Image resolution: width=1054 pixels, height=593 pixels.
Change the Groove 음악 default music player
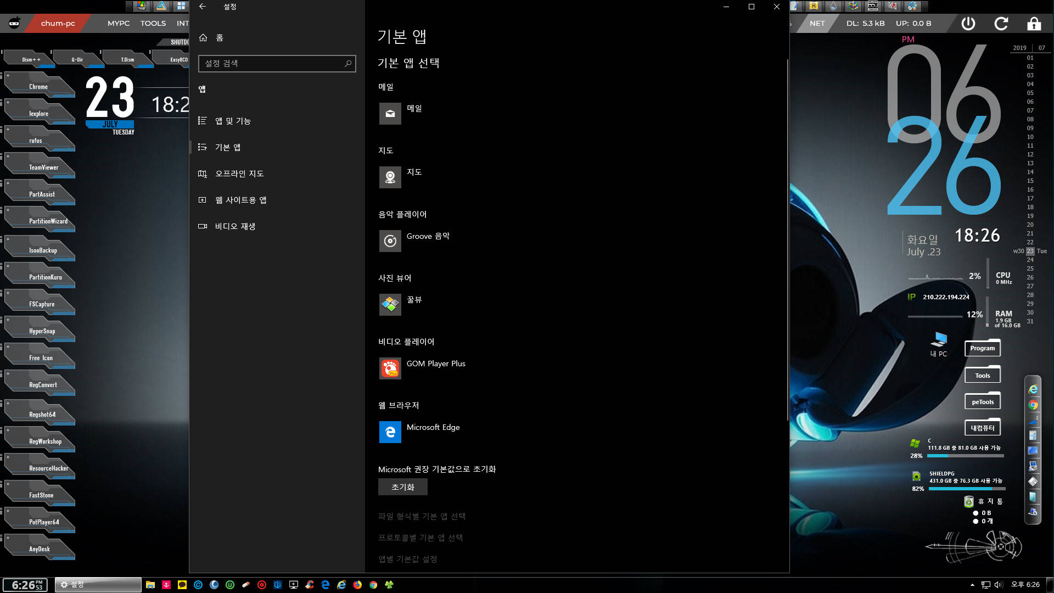pyautogui.click(x=414, y=241)
